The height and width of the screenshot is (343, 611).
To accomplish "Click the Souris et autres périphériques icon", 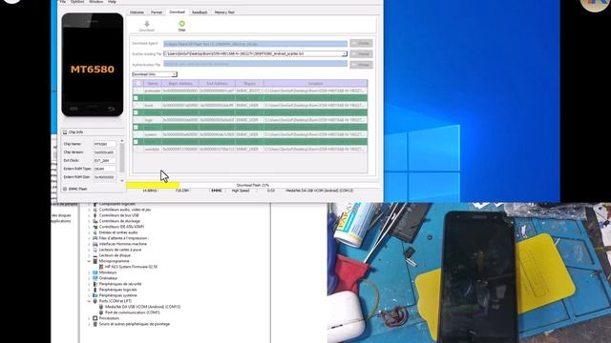I will (95, 324).
